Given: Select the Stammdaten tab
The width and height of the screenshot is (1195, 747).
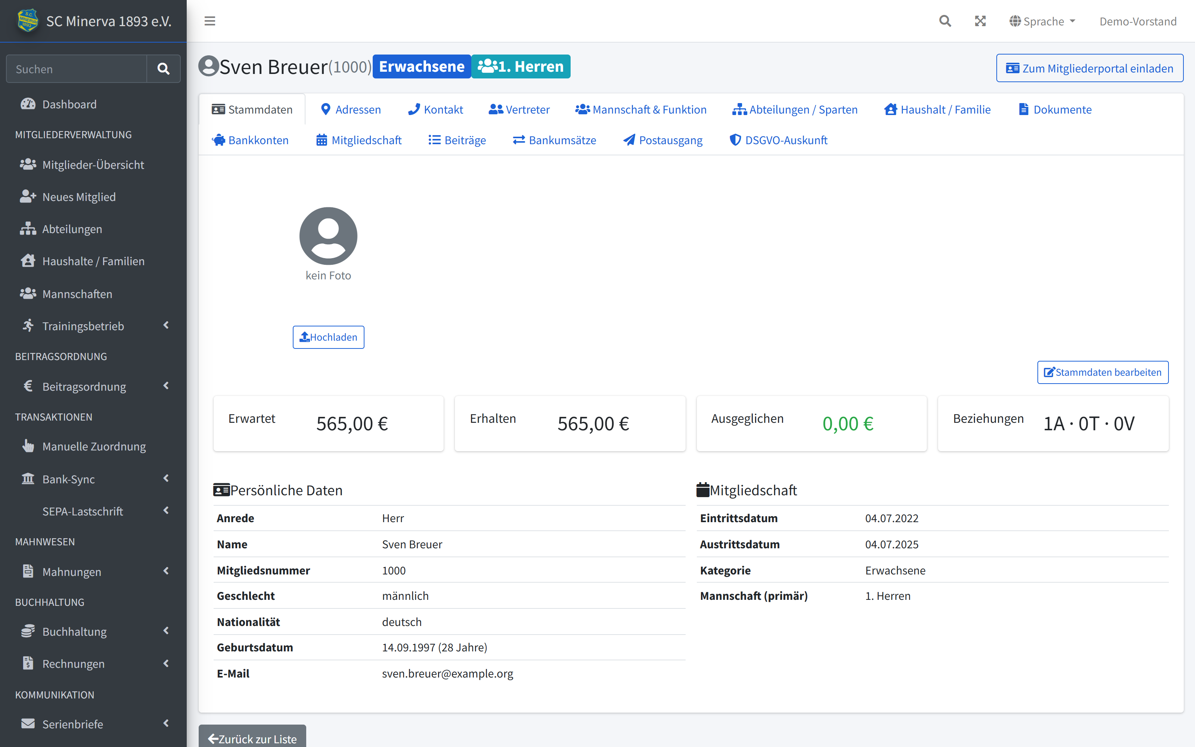Looking at the screenshot, I should 252,109.
